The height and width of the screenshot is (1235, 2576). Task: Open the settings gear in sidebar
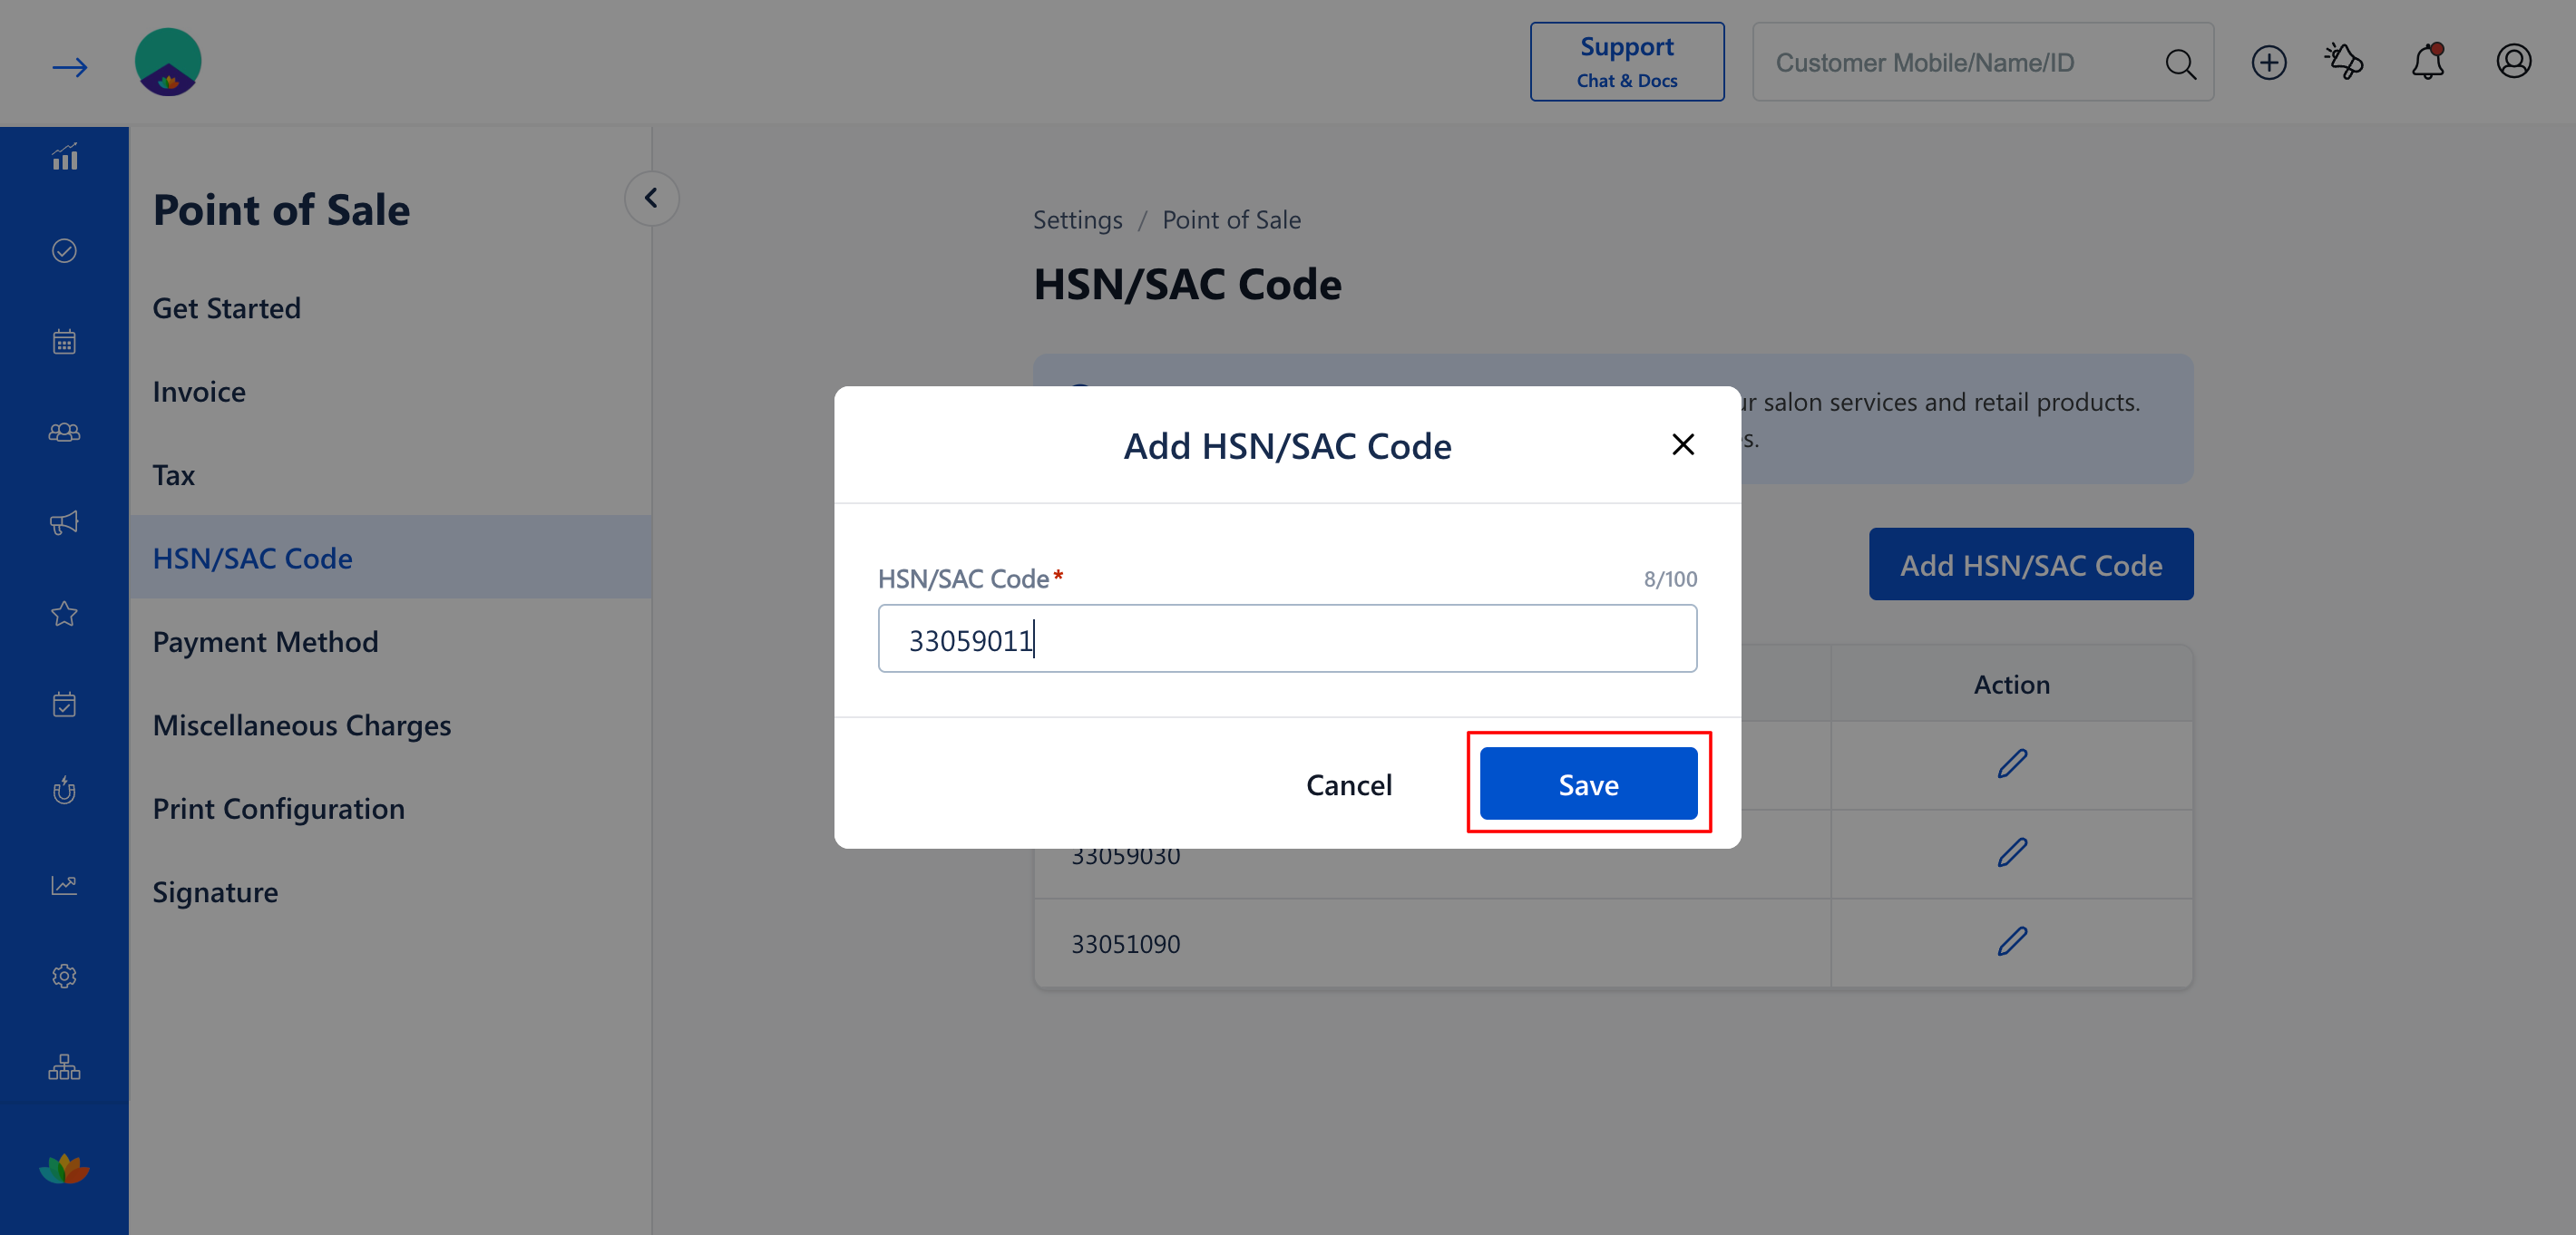pyautogui.click(x=64, y=976)
